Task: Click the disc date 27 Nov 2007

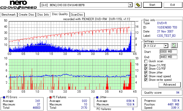Action: 165,31
